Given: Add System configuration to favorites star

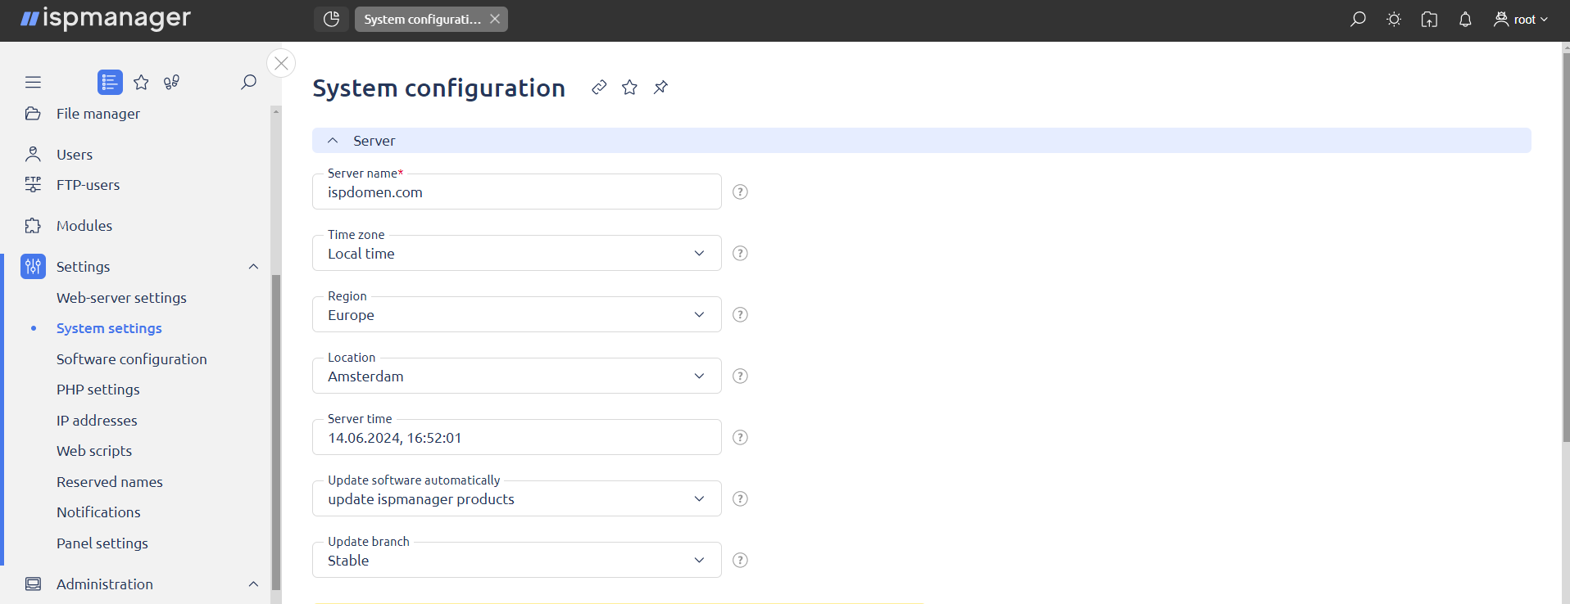Looking at the screenshot, I should [x=629, y=87].
